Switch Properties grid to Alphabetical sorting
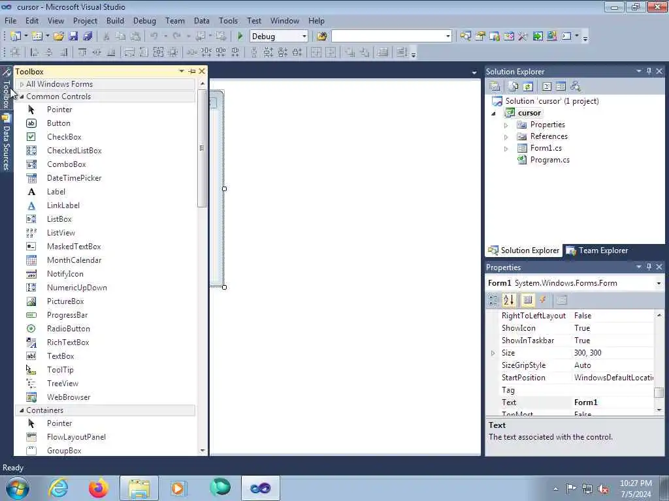The image size is (669, 501). (x=508, y=300)
